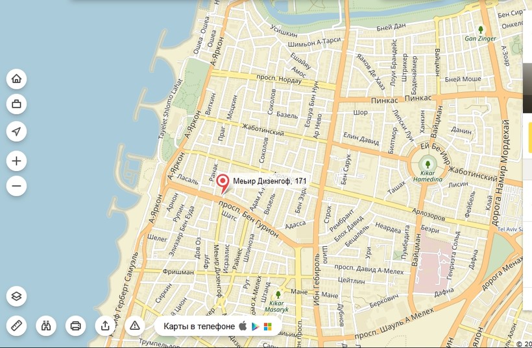The width and height of the screenshot is (532, 348).
Task: Select the Kikar Hamedina park marker
Action: (427, 165)
